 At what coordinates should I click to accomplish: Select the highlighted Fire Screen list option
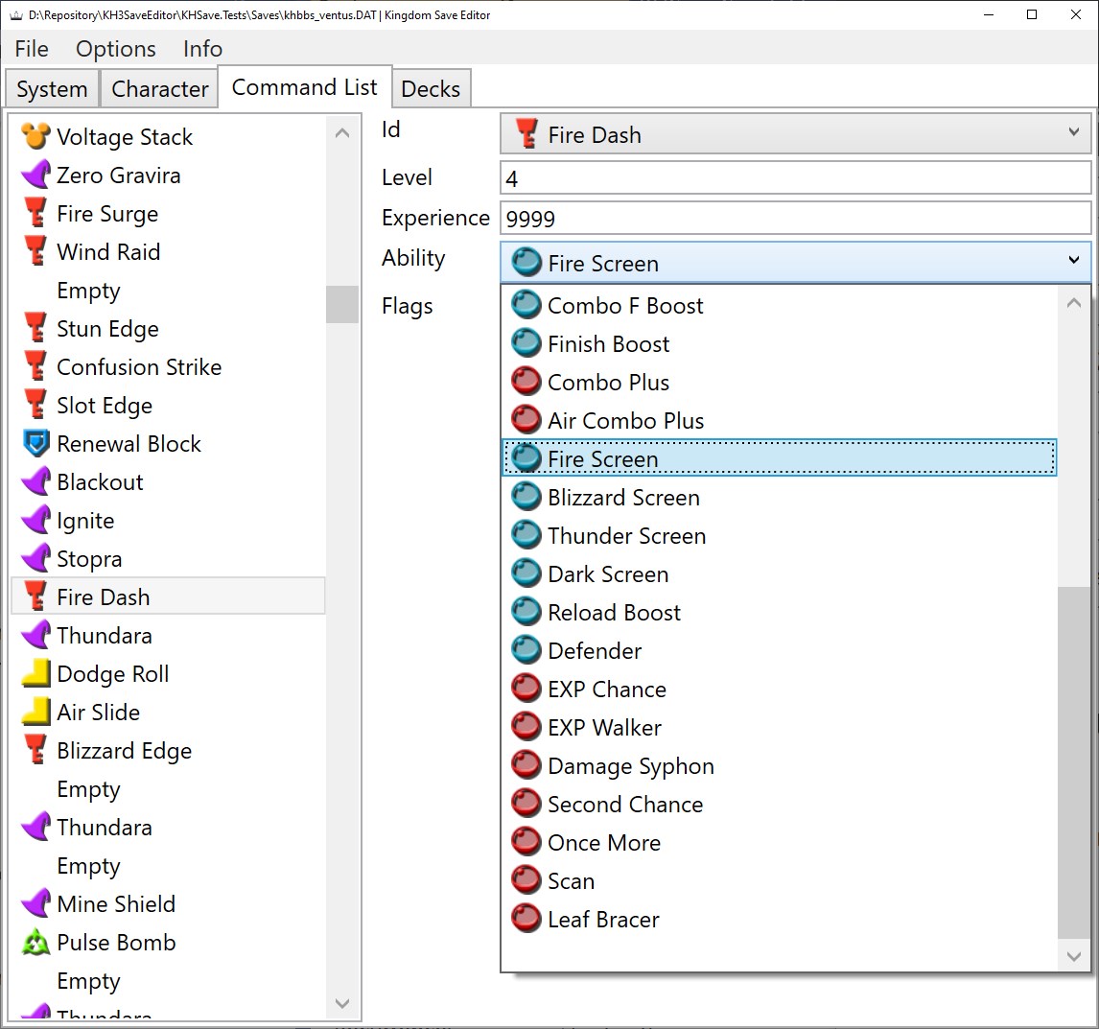[x=779, y=458]
